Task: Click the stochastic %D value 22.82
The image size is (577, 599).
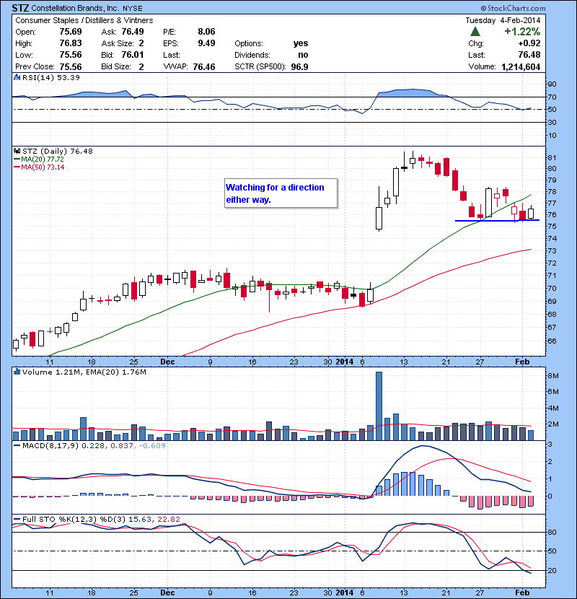Action: click(x=168, y=519)
